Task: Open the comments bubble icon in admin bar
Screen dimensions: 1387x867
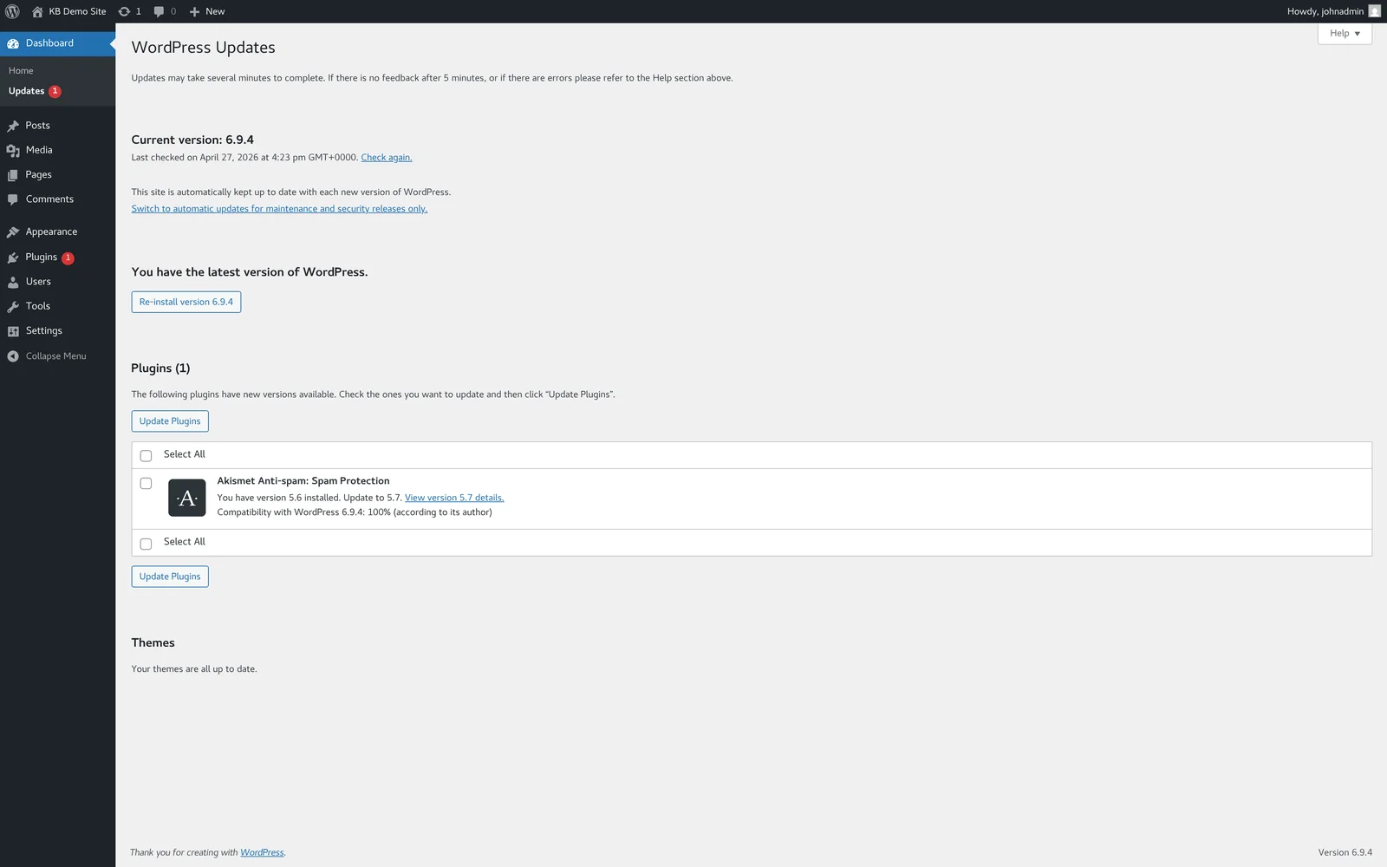Action: pyautogui.click(x=159, y=11)
